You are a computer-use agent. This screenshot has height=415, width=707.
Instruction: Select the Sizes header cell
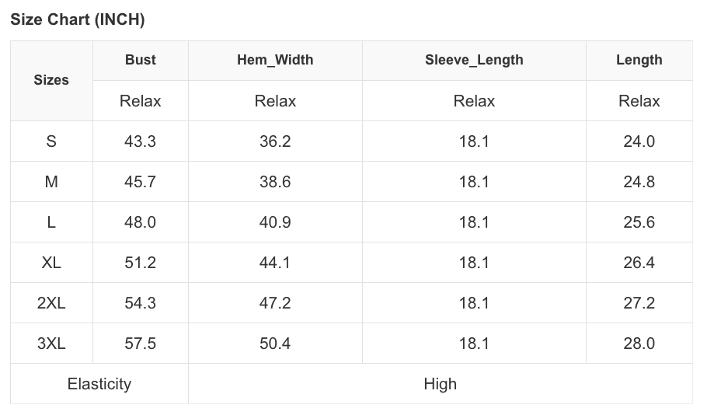[51, 80]
